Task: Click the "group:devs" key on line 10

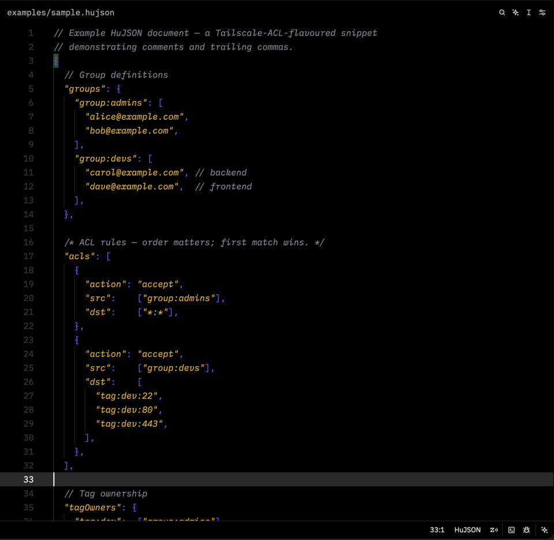Action: [106, 159]
